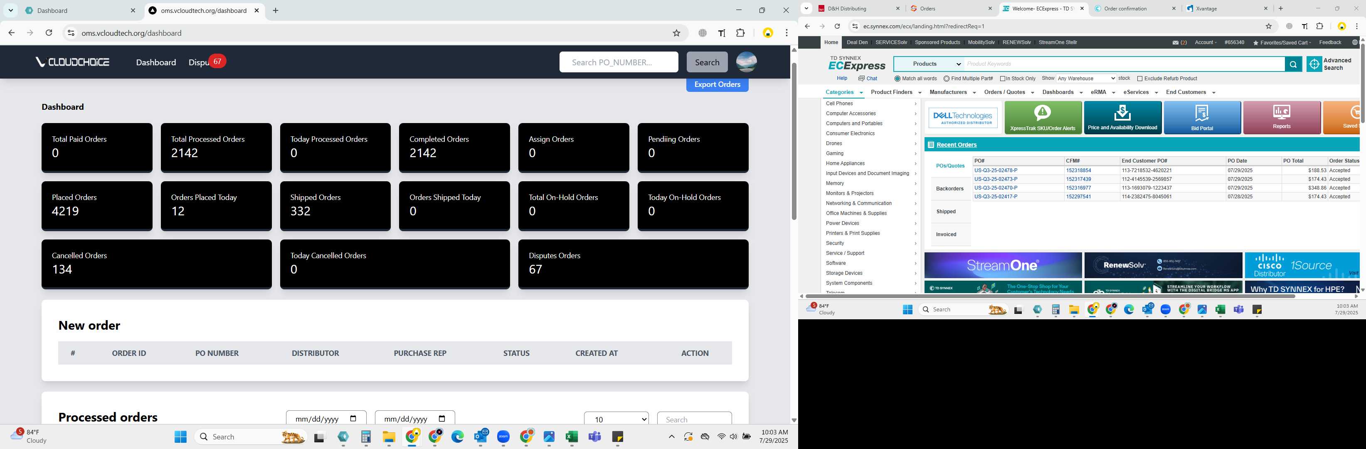Switch to the Deal Den tab
Viewport: 1366px width, 449px height.
coord(857,42)
